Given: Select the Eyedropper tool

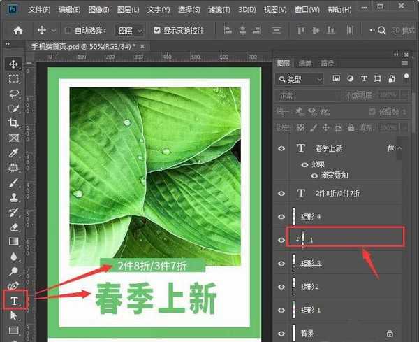Looking at the screenshot, I should coord(13,152).
